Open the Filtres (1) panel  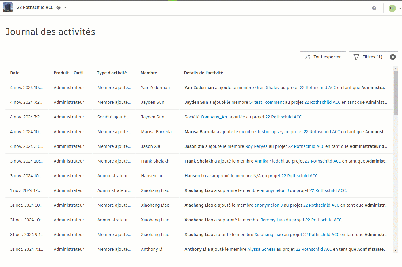click(x=368, y=57)
